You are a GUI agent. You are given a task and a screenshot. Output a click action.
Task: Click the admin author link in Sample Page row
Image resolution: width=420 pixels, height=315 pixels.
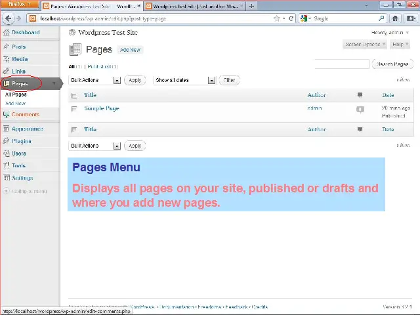click(x=314, y=108)
